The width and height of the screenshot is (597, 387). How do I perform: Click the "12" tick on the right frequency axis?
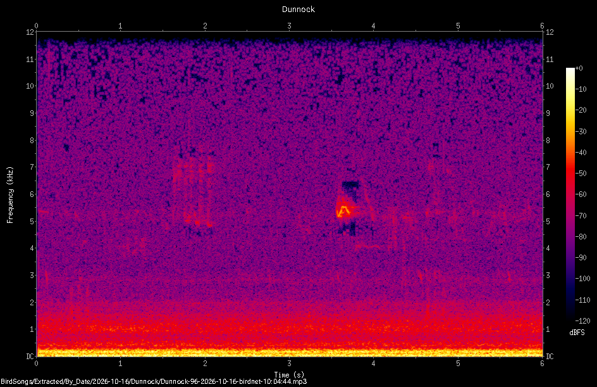[x=550, y=32]
